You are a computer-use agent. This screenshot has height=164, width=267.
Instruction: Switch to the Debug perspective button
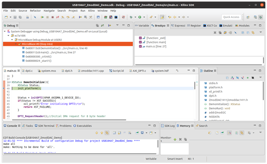click(261, 17)
